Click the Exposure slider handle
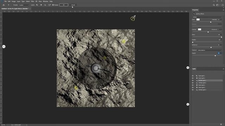 [208, 32]
